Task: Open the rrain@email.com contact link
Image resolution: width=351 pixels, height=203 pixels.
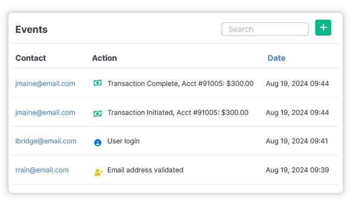Action: point(42,170)
